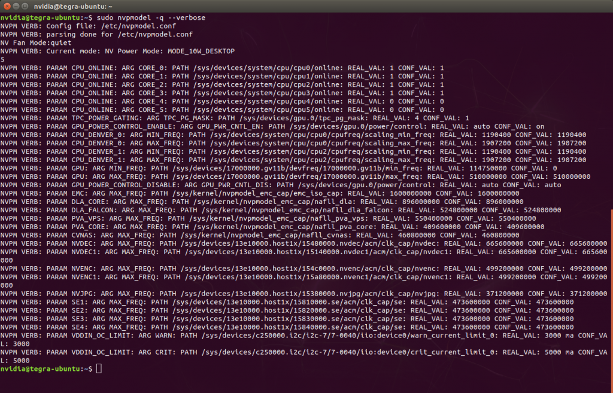Click the VDDIN_OC_LIMIT ARG CRIT line
Image resolution: width=613 pixels, height=393 pixels.
coord(304,352)
